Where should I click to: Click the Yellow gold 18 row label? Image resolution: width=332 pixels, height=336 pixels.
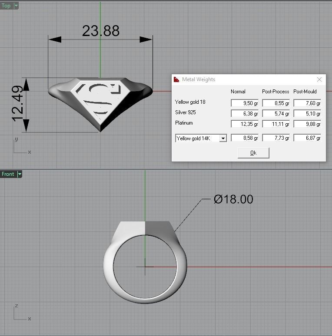[x=190, y=102]
